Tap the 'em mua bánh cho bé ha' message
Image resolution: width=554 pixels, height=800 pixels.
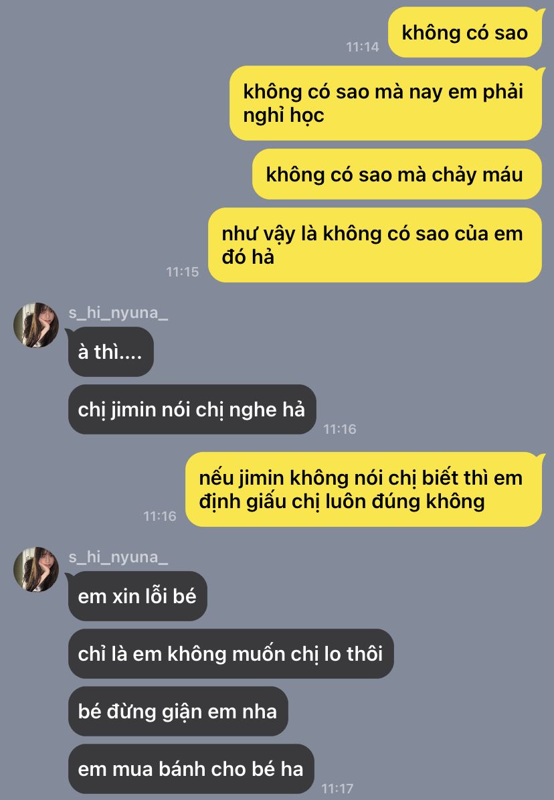tap(191, 769)
